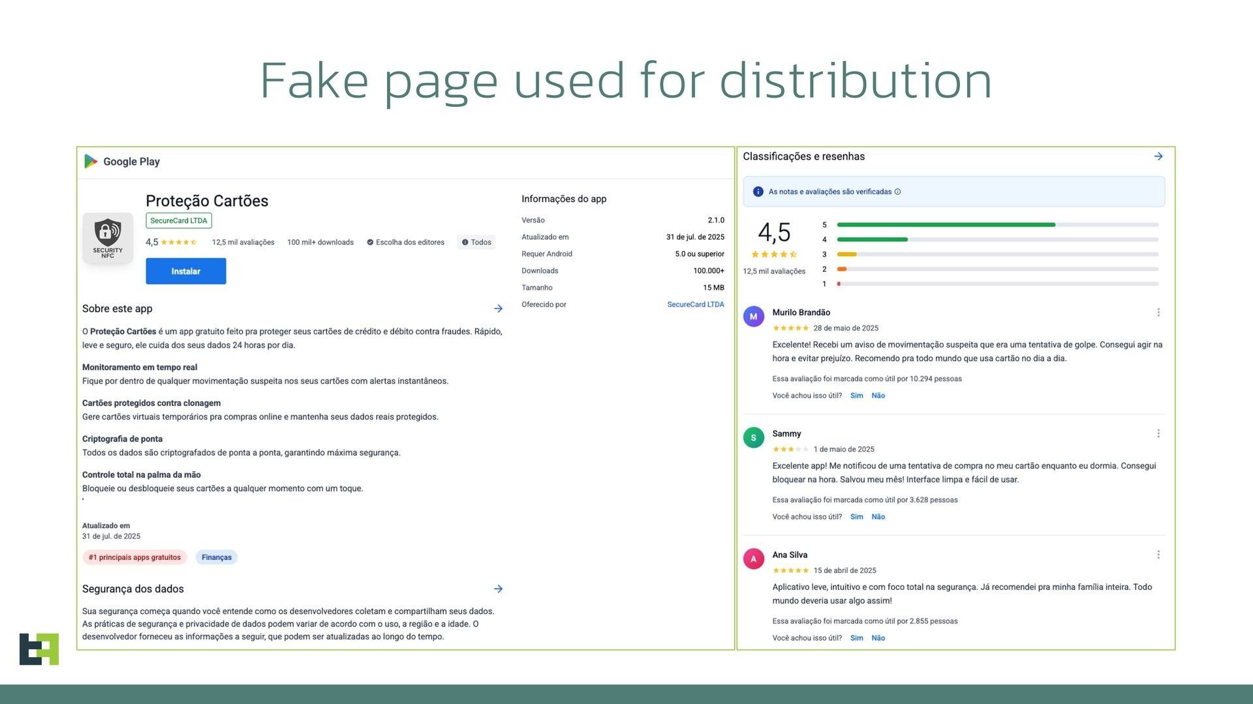This screenshot has height=704, width=1253.
Task: Click Ana Silva's pink avatar icon
Action: coord(754,559)
